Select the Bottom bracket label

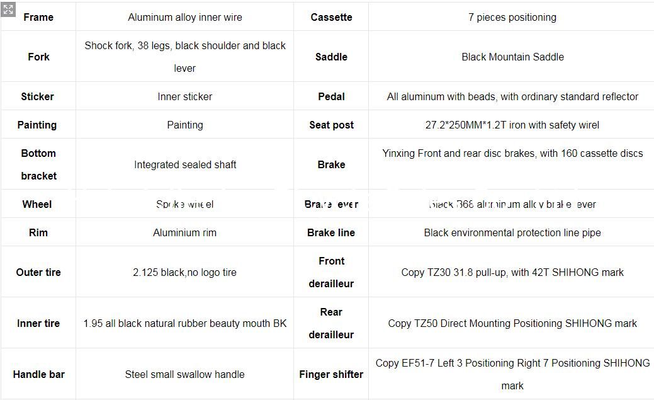pos(38,164)
